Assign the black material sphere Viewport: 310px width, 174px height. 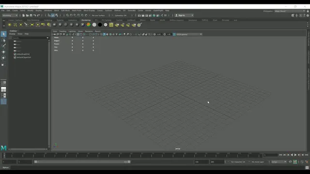[100, 25]
